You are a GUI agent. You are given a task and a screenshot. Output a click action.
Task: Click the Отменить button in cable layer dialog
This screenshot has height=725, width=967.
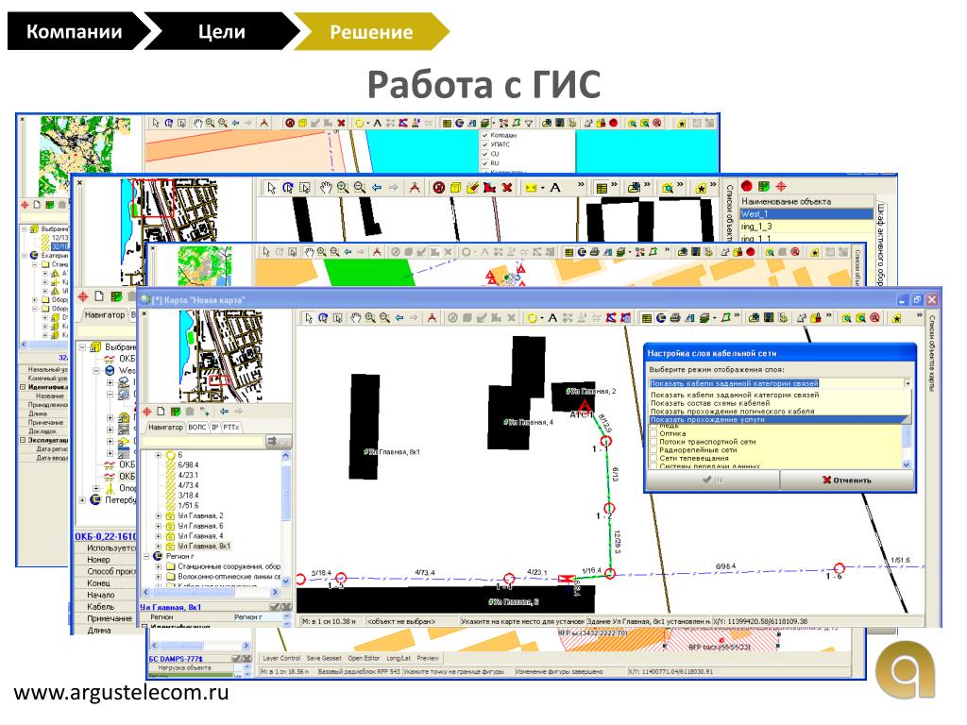tap(847, 481)
